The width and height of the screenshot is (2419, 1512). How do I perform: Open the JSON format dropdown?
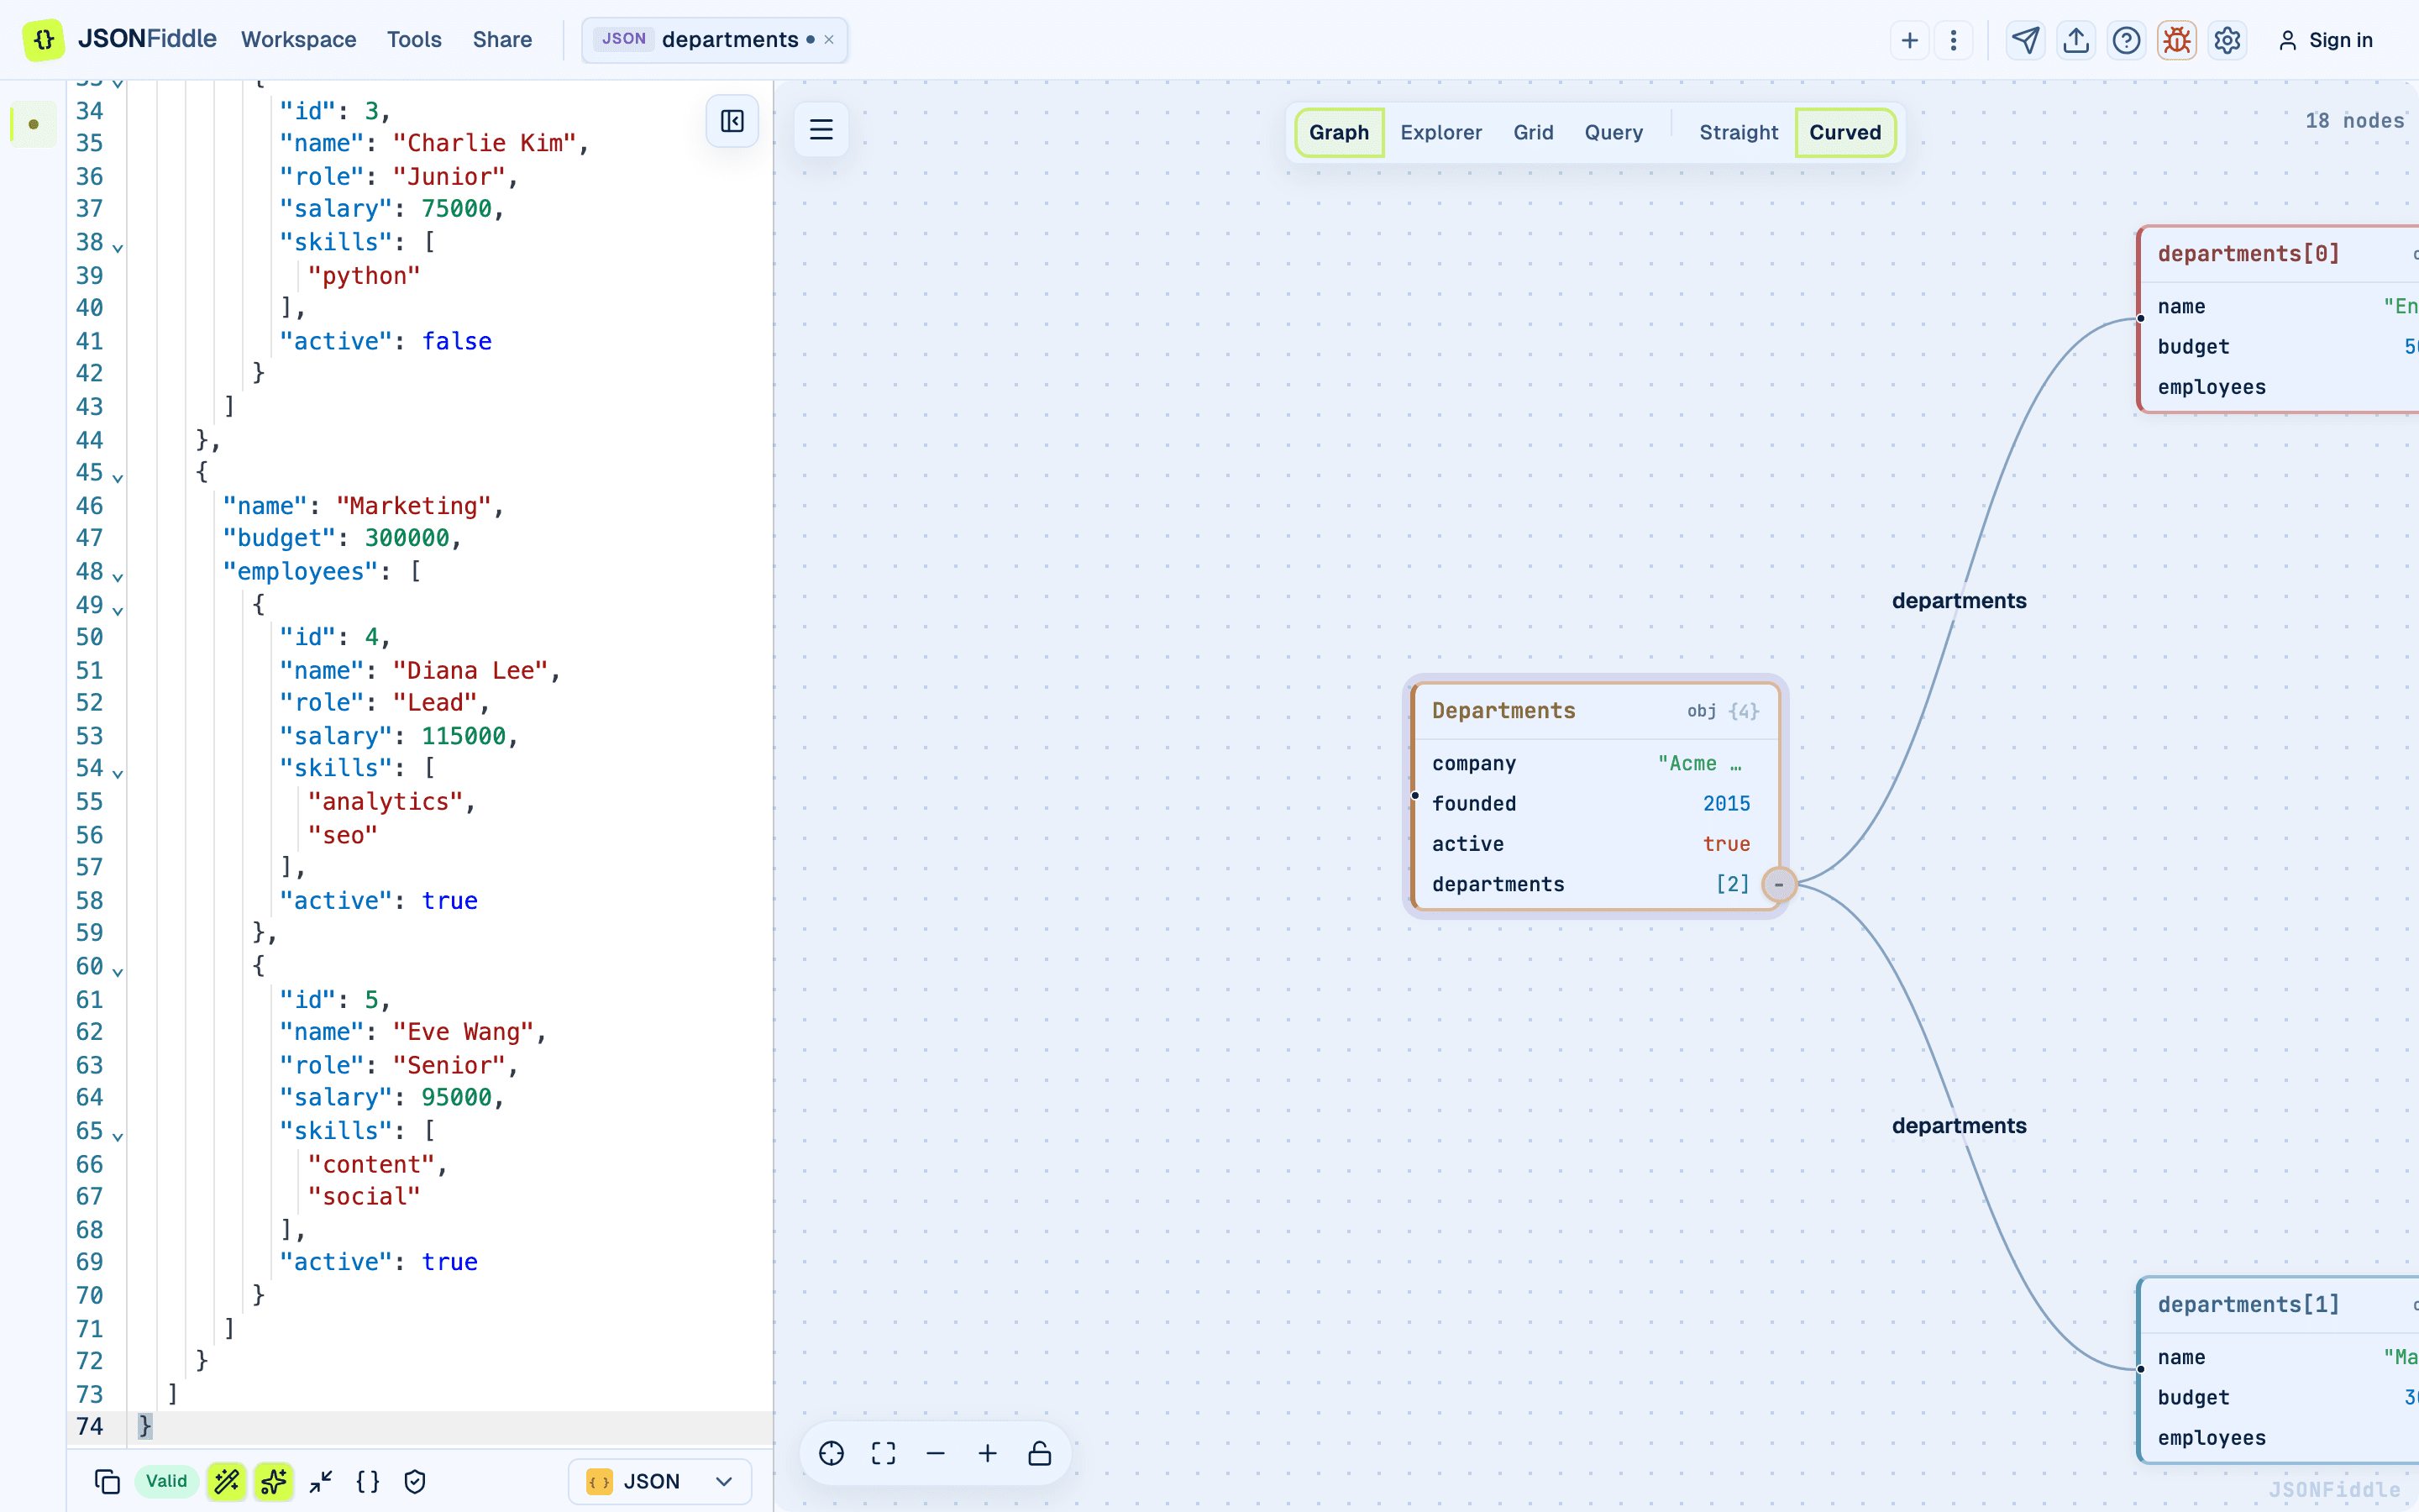(659, 1482)
